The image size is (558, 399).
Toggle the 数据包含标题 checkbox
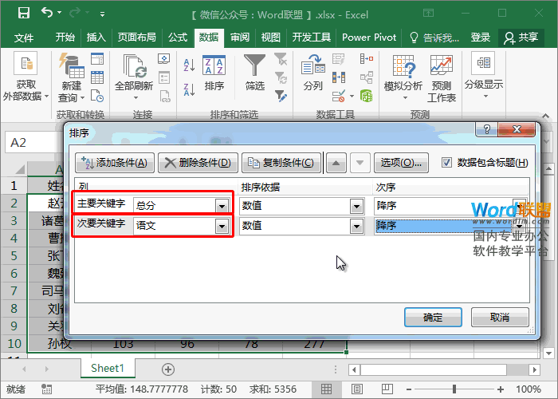[x=446, y=162]
